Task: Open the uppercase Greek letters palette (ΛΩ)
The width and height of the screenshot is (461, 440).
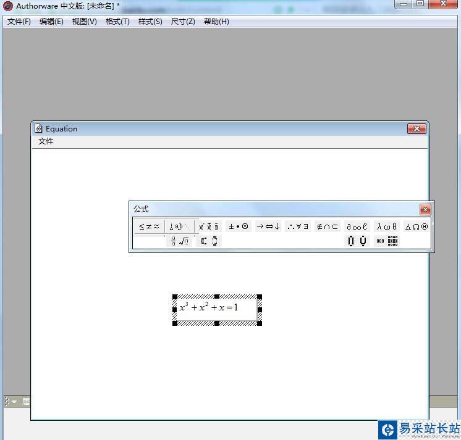Action: pyautogui.click(x=417, y=226)
